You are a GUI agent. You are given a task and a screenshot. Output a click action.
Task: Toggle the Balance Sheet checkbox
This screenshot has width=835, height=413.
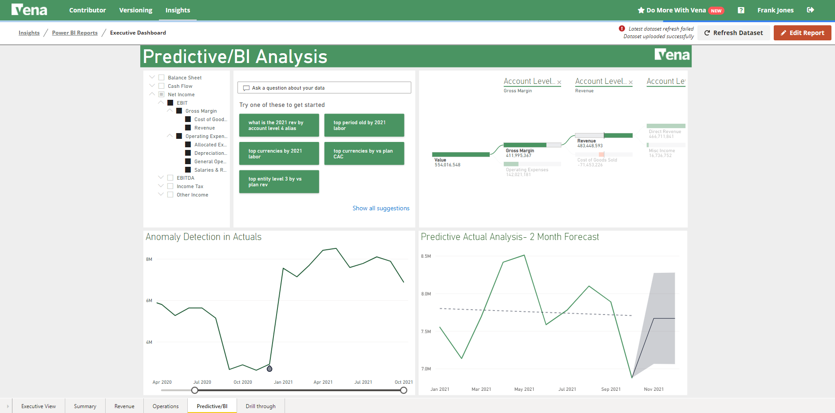(162, 78)
